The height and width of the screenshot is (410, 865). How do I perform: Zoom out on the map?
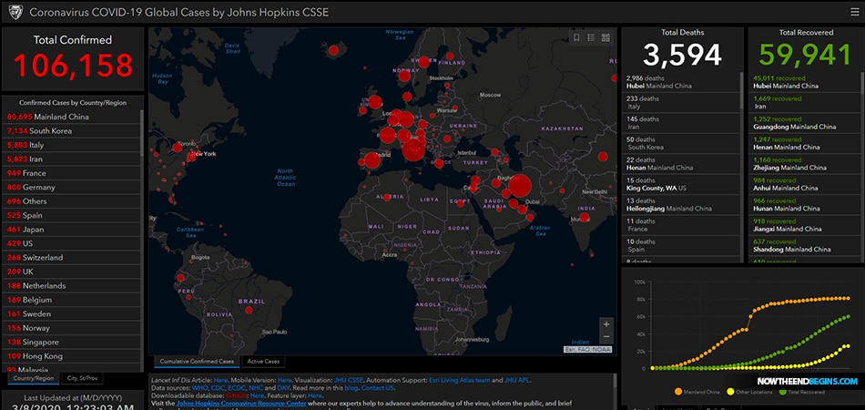(606, 336)
